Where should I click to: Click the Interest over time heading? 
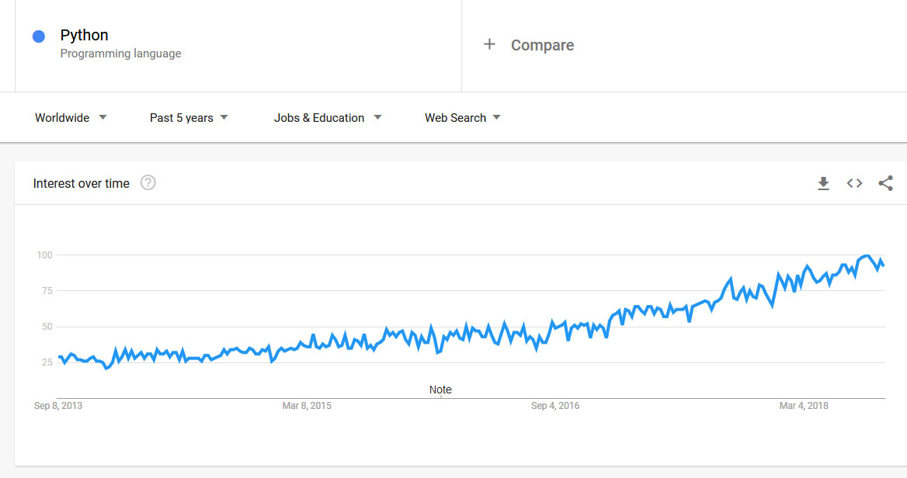(x=82, y=184)
